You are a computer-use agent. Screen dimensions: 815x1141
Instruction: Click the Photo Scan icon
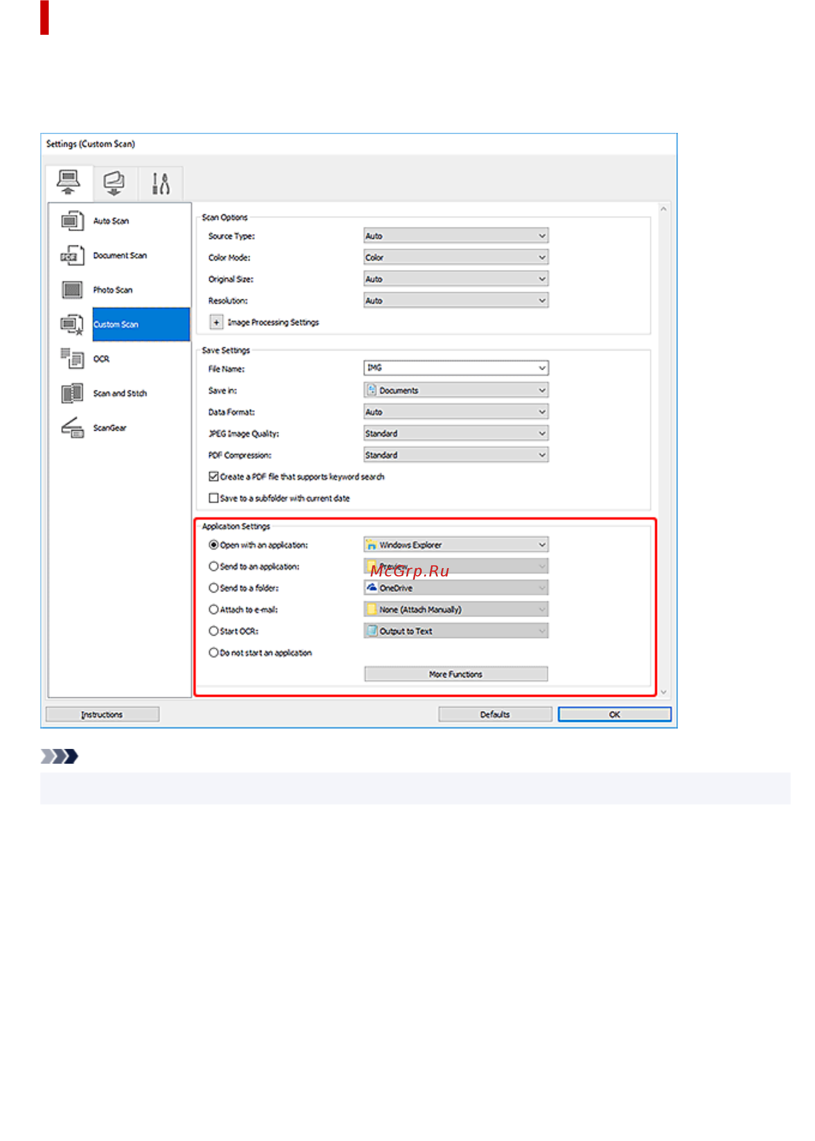point(72,290)
